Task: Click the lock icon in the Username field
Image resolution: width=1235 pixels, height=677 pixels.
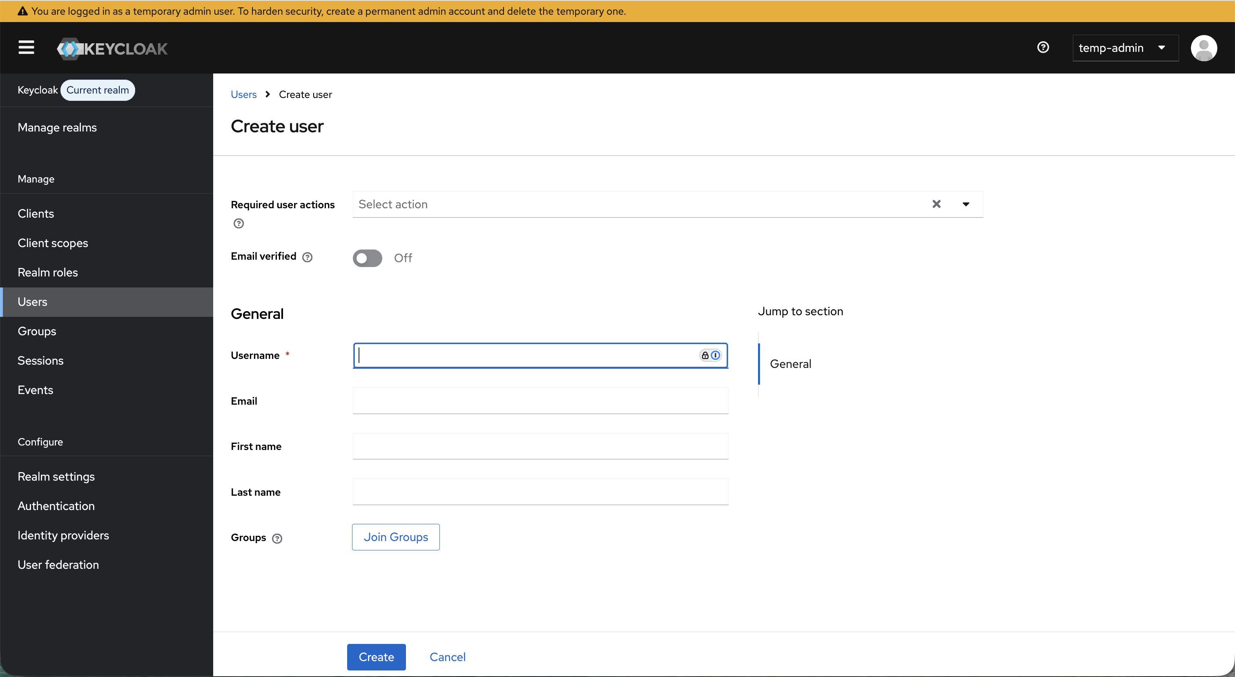Action: point(705,355)
